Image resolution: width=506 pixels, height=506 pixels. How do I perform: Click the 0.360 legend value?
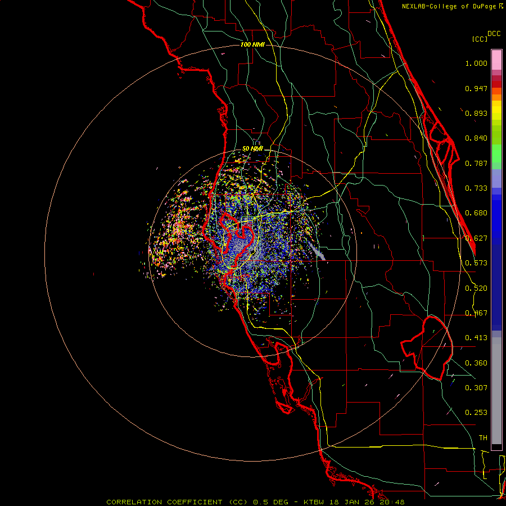click(x=476, y=363)
